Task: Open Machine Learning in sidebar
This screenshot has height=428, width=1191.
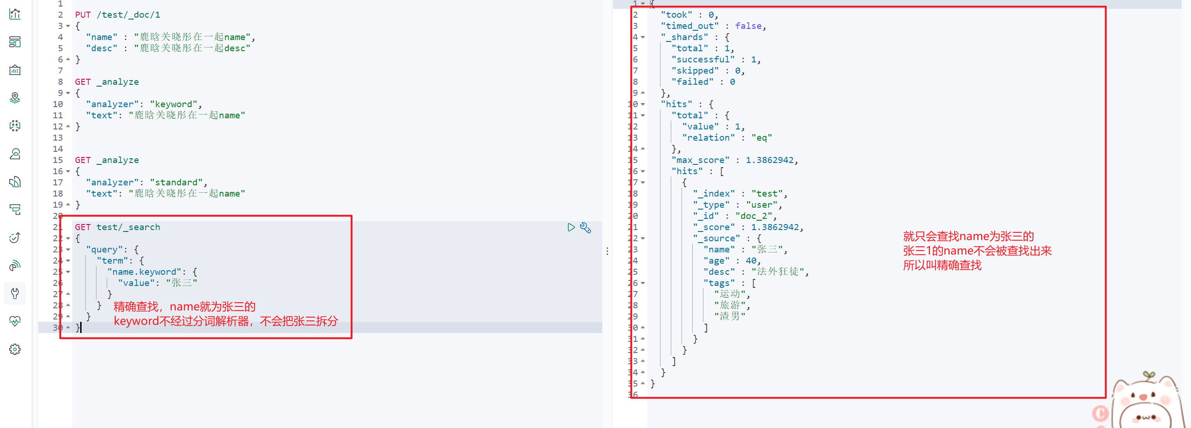Action: pos(15,126)
